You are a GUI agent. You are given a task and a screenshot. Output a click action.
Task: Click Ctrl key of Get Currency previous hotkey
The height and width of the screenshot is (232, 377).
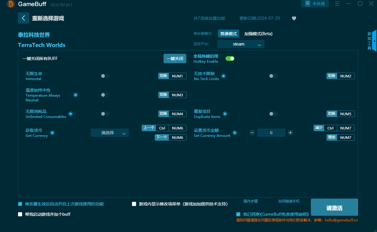162,128
